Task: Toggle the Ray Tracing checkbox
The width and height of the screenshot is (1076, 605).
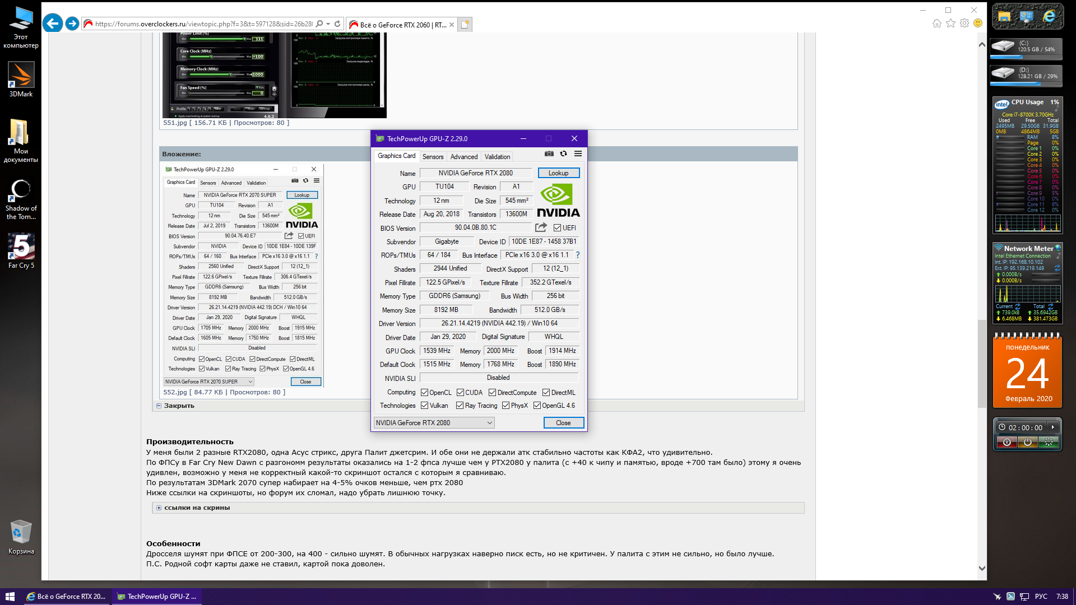Action: (x=460, y=406)
